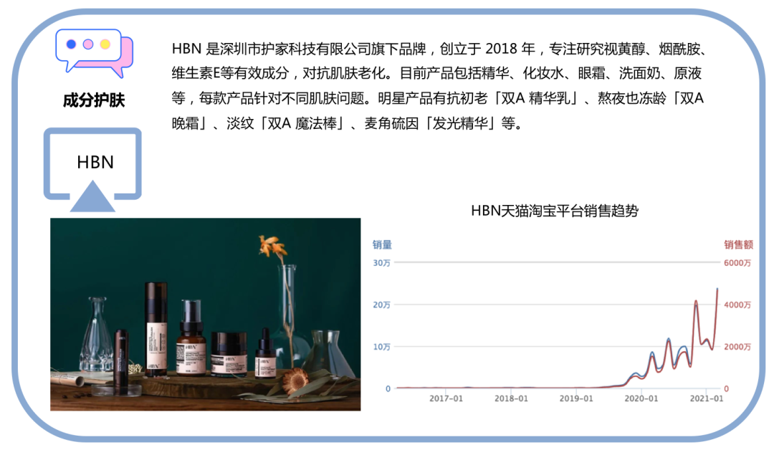Click the text 双A 精华乳
Screen dimensions: 774x455
tap(536, 98)
